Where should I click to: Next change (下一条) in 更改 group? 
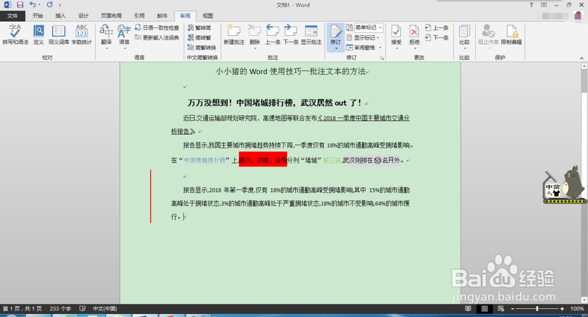click(437, 38)
